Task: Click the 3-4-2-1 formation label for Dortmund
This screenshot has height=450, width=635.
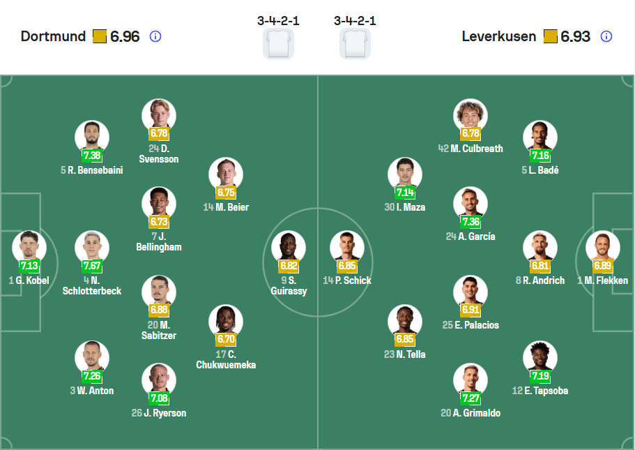Action: [278, 22]
